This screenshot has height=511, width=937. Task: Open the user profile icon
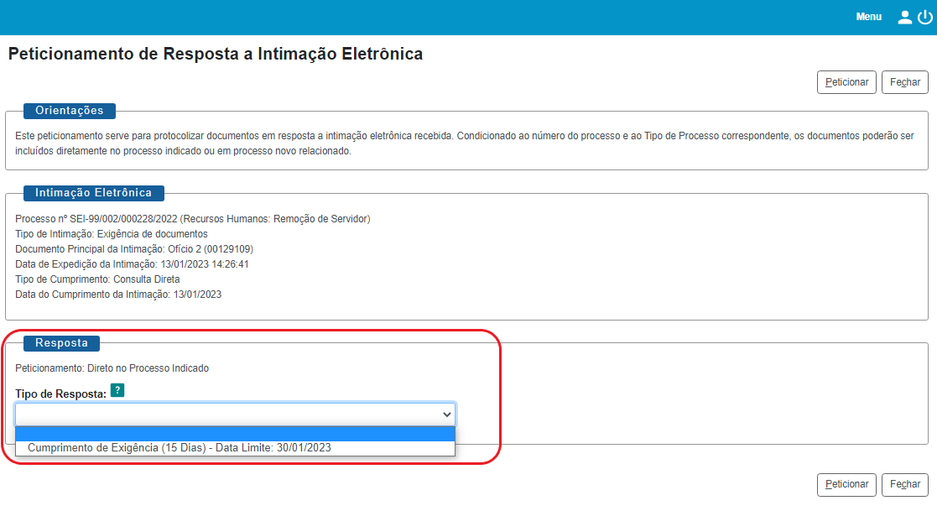pos(904,17)
